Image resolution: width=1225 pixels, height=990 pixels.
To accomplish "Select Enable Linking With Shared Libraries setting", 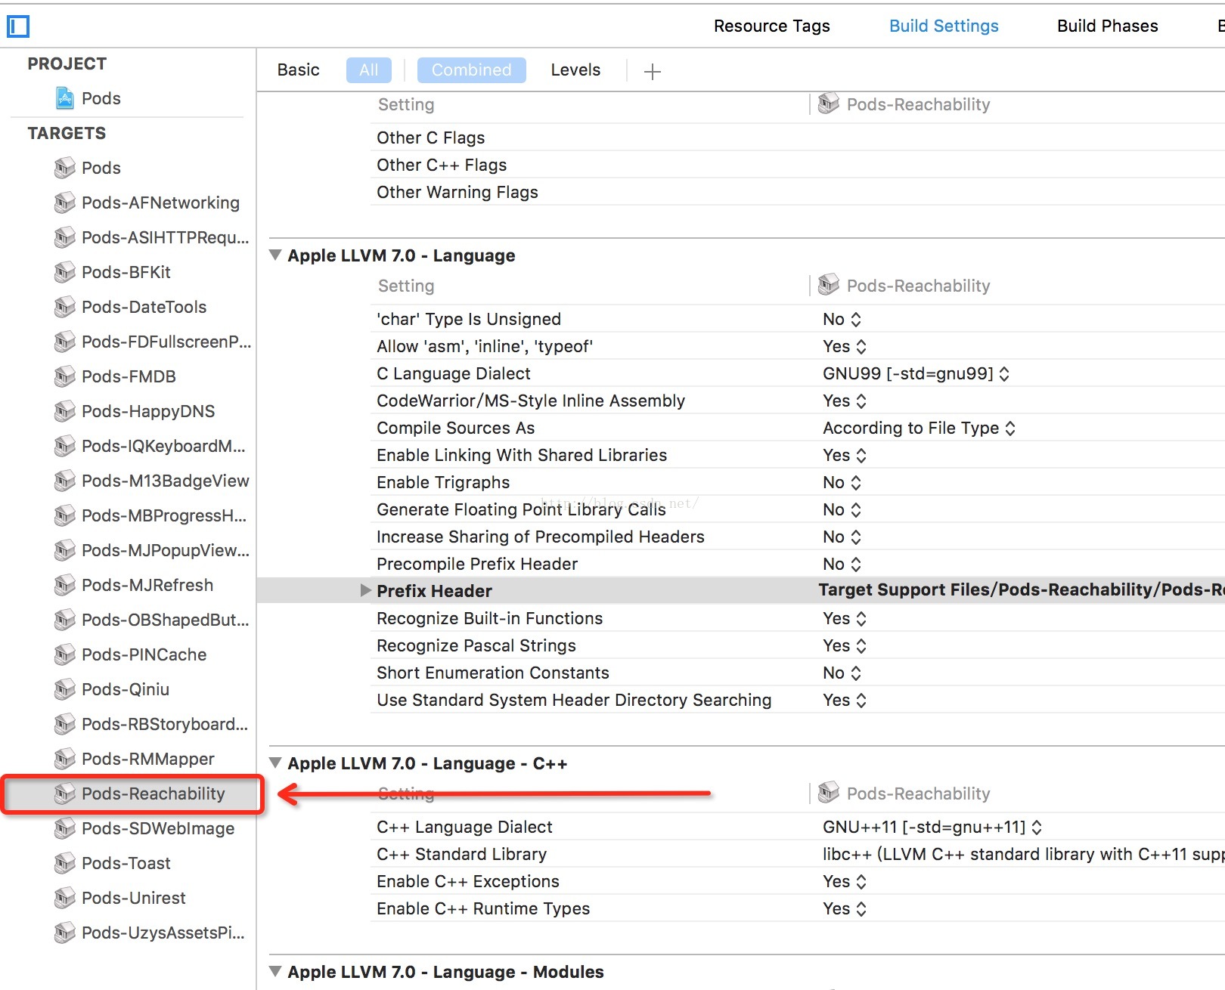I will [x=522, y=455].
